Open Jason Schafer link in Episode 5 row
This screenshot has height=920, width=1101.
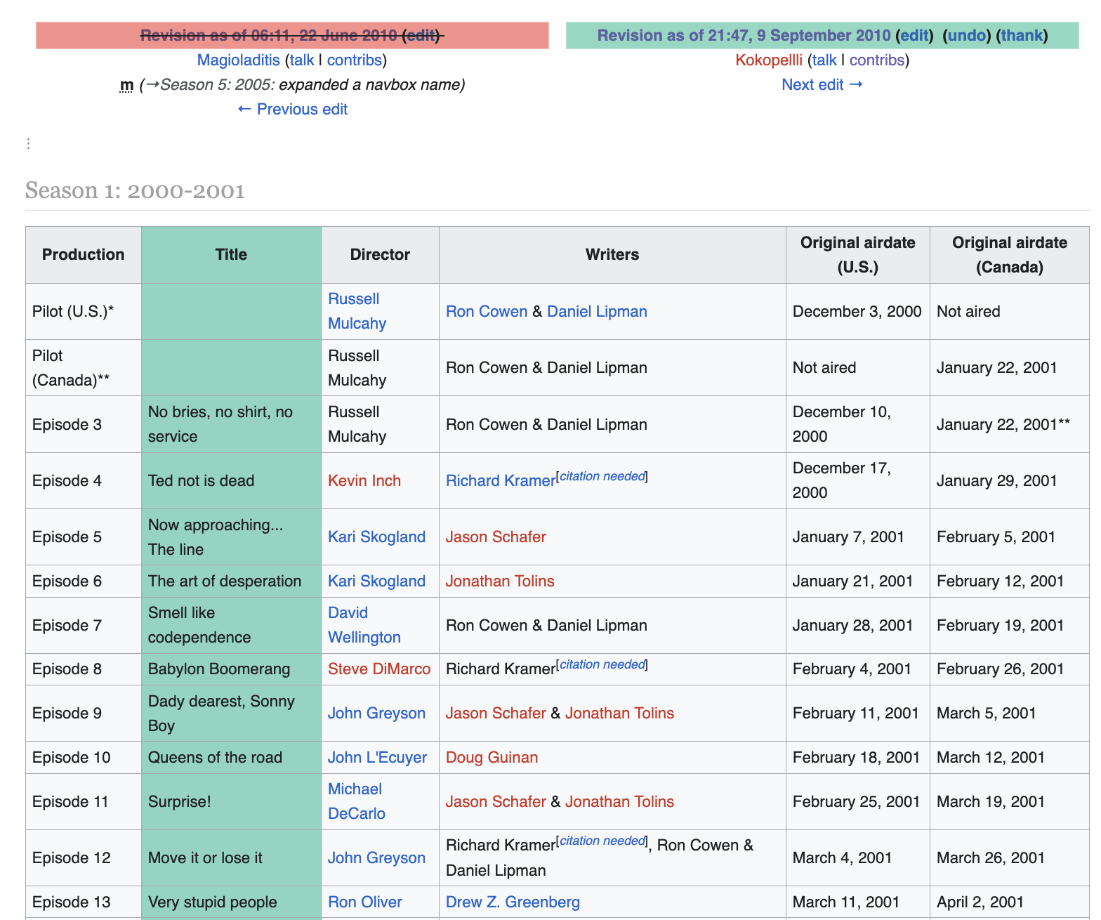coord(496,537)
